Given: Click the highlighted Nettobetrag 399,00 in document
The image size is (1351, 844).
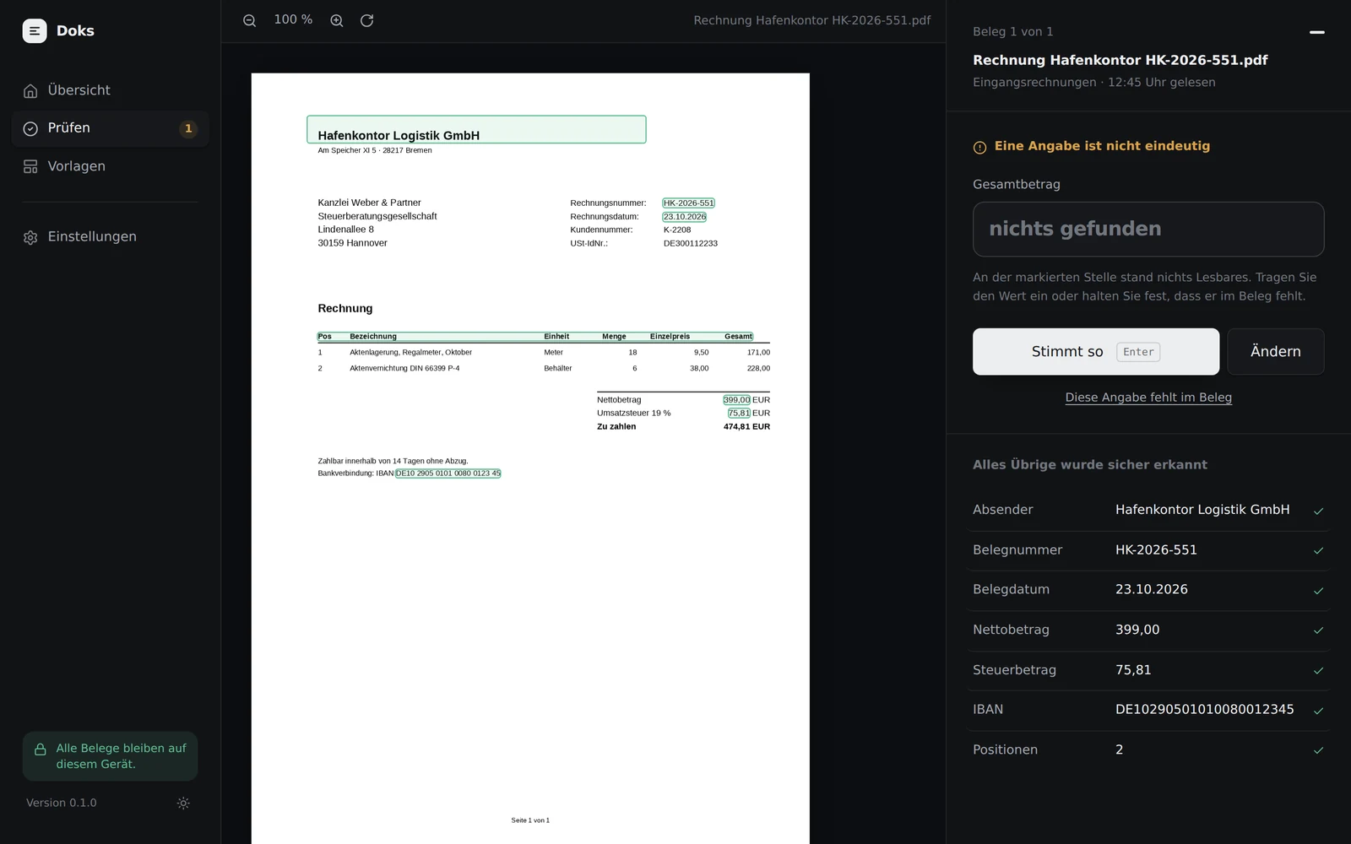Looking at the screenshot, I should click(x=736, y=400).
